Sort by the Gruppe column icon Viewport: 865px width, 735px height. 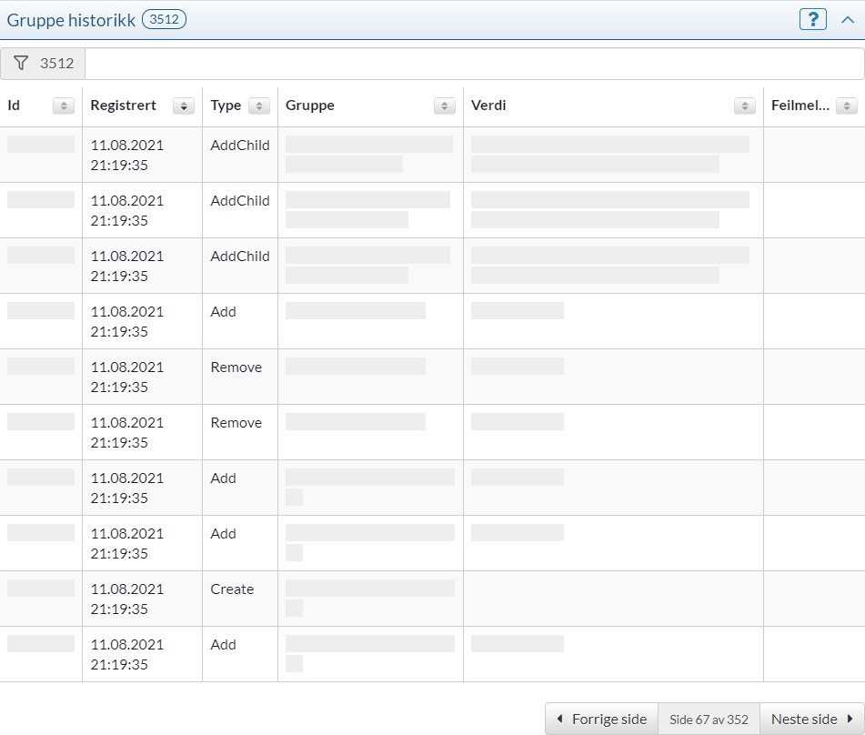[445, 106]
